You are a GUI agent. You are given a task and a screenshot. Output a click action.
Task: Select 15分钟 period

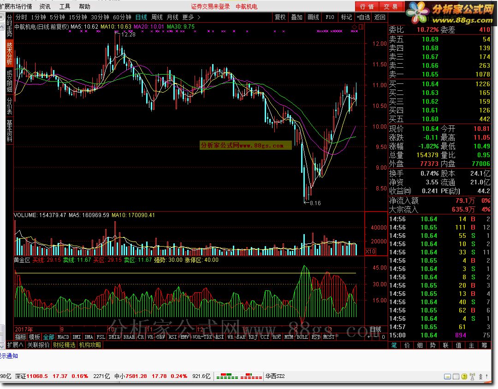point(78,17)
